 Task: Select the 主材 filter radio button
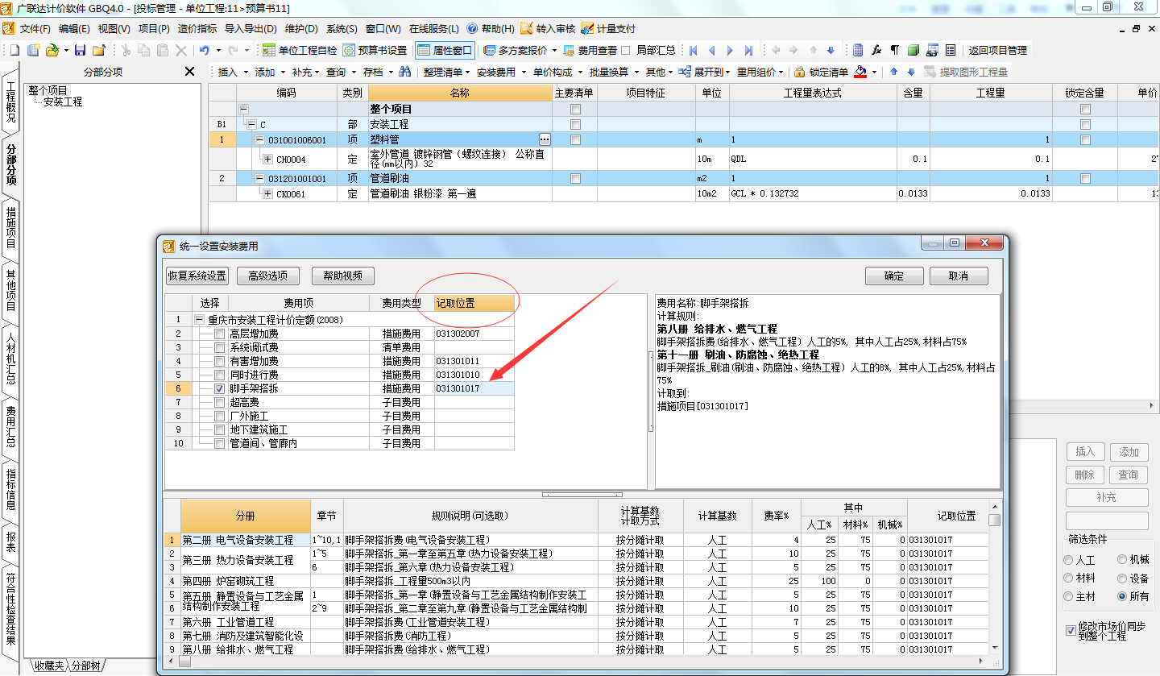tap(1069, 596)
